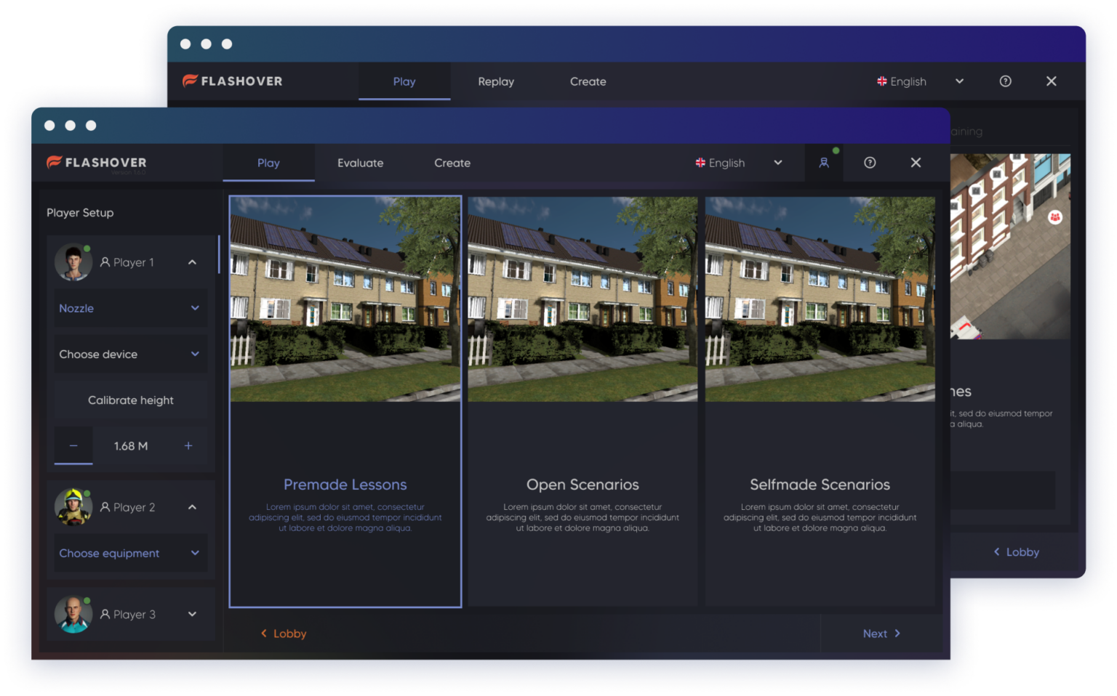Screen dimensions: 1117x696
Task: Open the Nozzle dropdown
Action: [x=130, y=308]
